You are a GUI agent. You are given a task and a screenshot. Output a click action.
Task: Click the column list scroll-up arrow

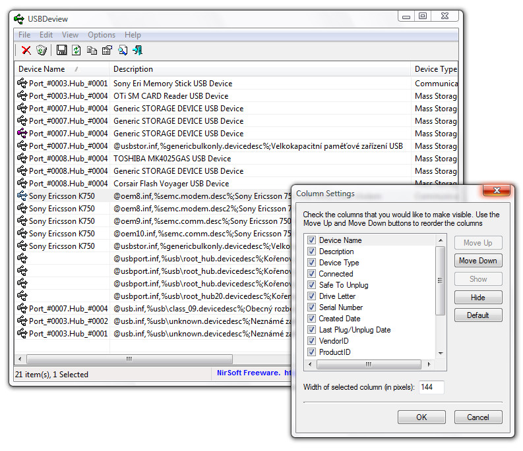point(441,240)
